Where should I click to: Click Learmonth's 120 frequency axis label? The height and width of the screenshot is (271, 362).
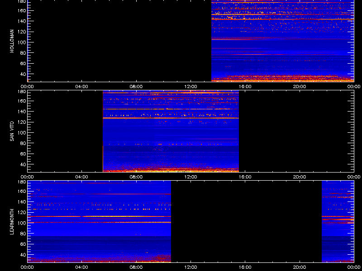point(22,212)
